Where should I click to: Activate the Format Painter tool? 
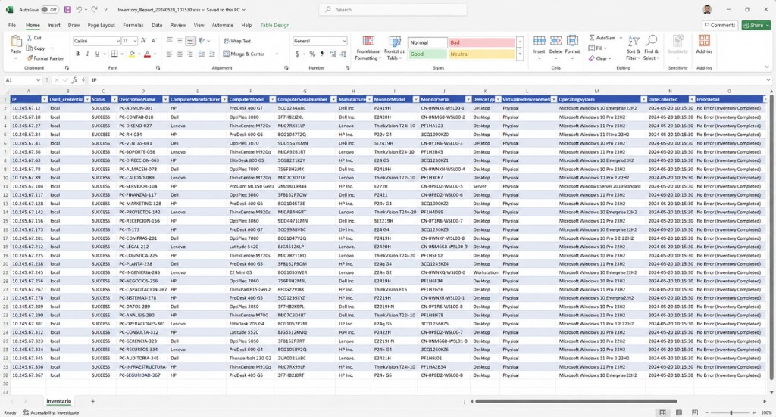point(45,58)
